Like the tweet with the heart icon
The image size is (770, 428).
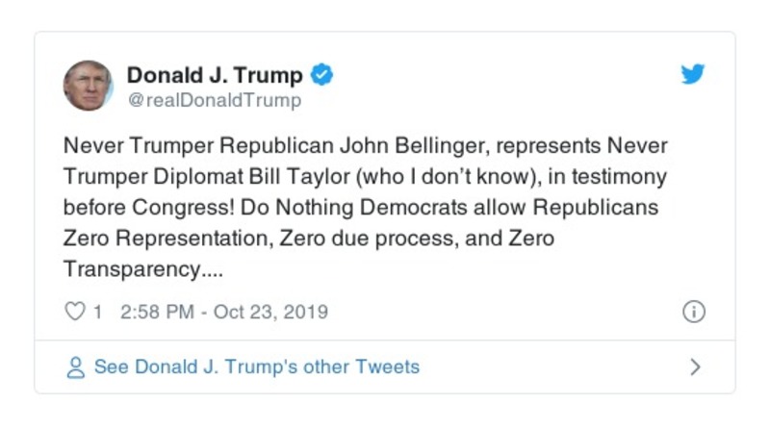click(74, 312)
